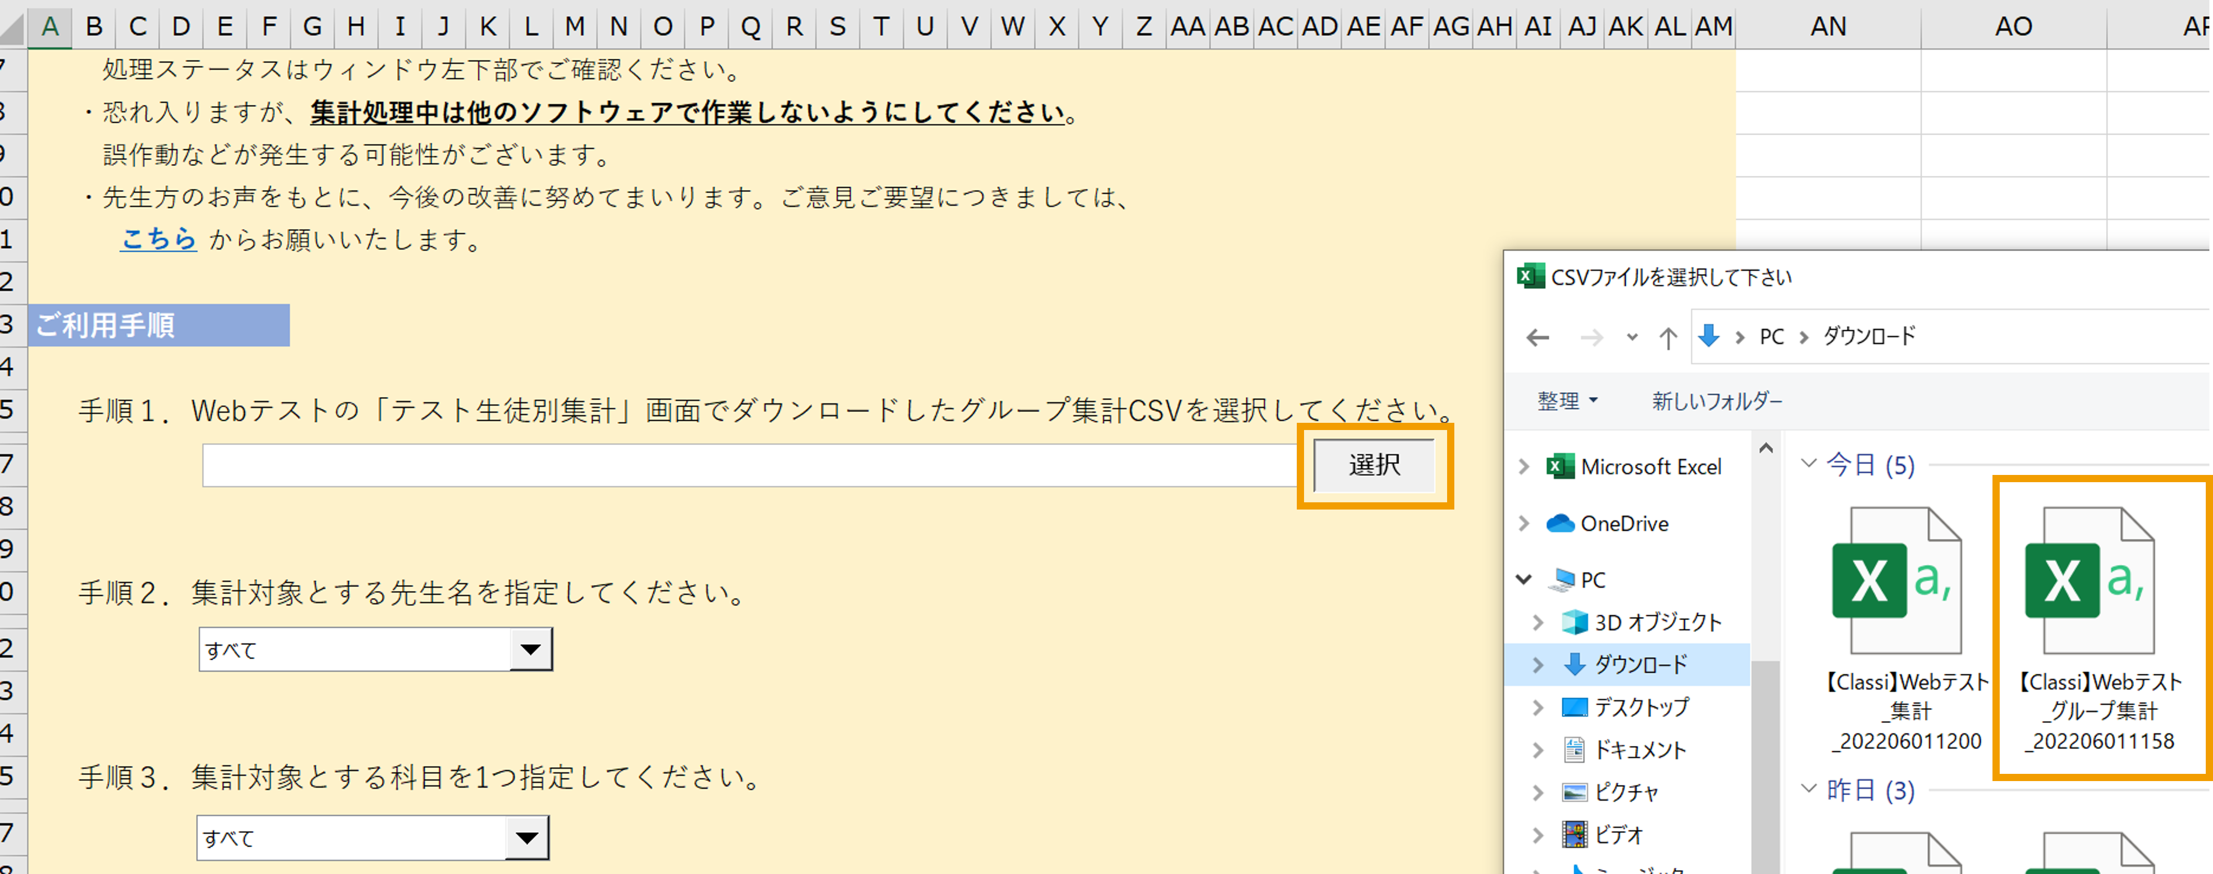Expand the ピクチャ tree node
Image resolution: width=2213 pixels, height=874 pixels.
coord(1538,791)
